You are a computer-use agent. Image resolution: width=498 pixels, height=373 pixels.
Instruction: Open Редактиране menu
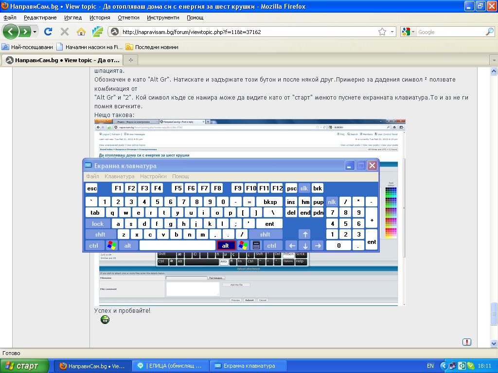click(40, 17)
